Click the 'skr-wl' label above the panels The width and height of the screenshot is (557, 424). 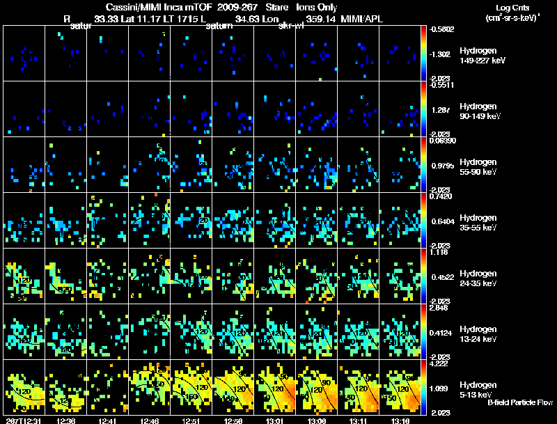pyautogui.click(x=291, y=26)
